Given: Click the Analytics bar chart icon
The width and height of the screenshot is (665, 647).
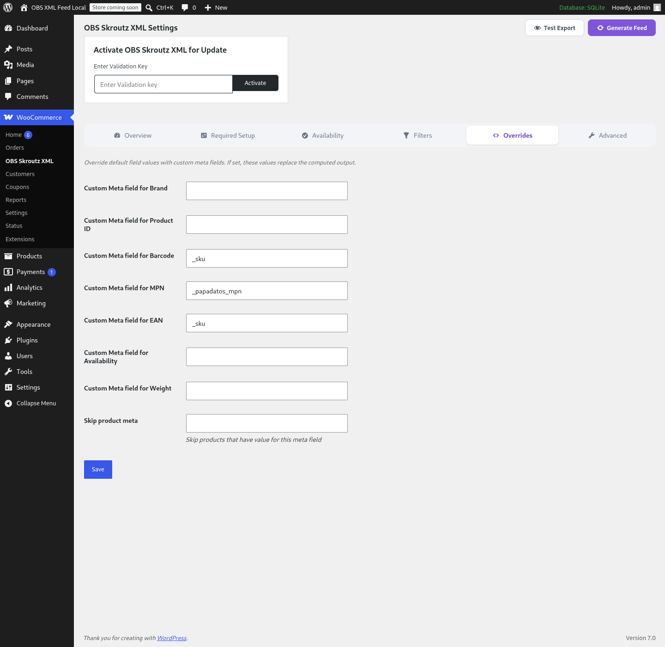Looking at the screenshot, I should pos(8,287).
